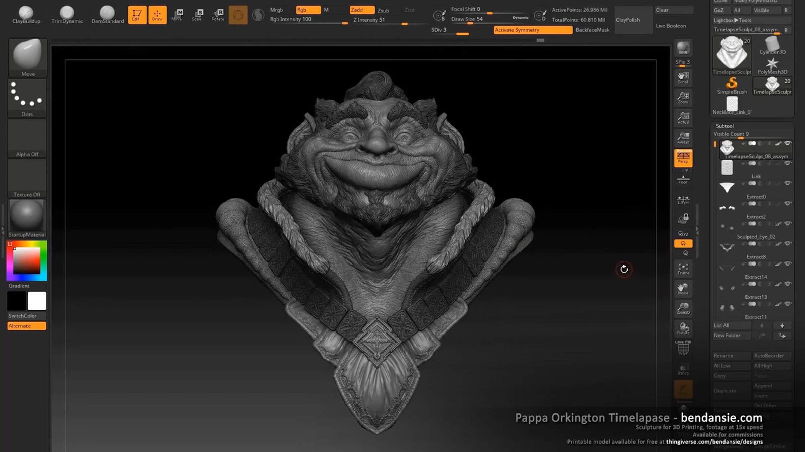This screenshot has height=452, width=805.
Task: Hide the Link subtool with its eye
Action: [x=788, y=163]
